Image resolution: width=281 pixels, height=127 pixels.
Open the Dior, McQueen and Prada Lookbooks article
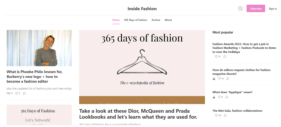138,114
